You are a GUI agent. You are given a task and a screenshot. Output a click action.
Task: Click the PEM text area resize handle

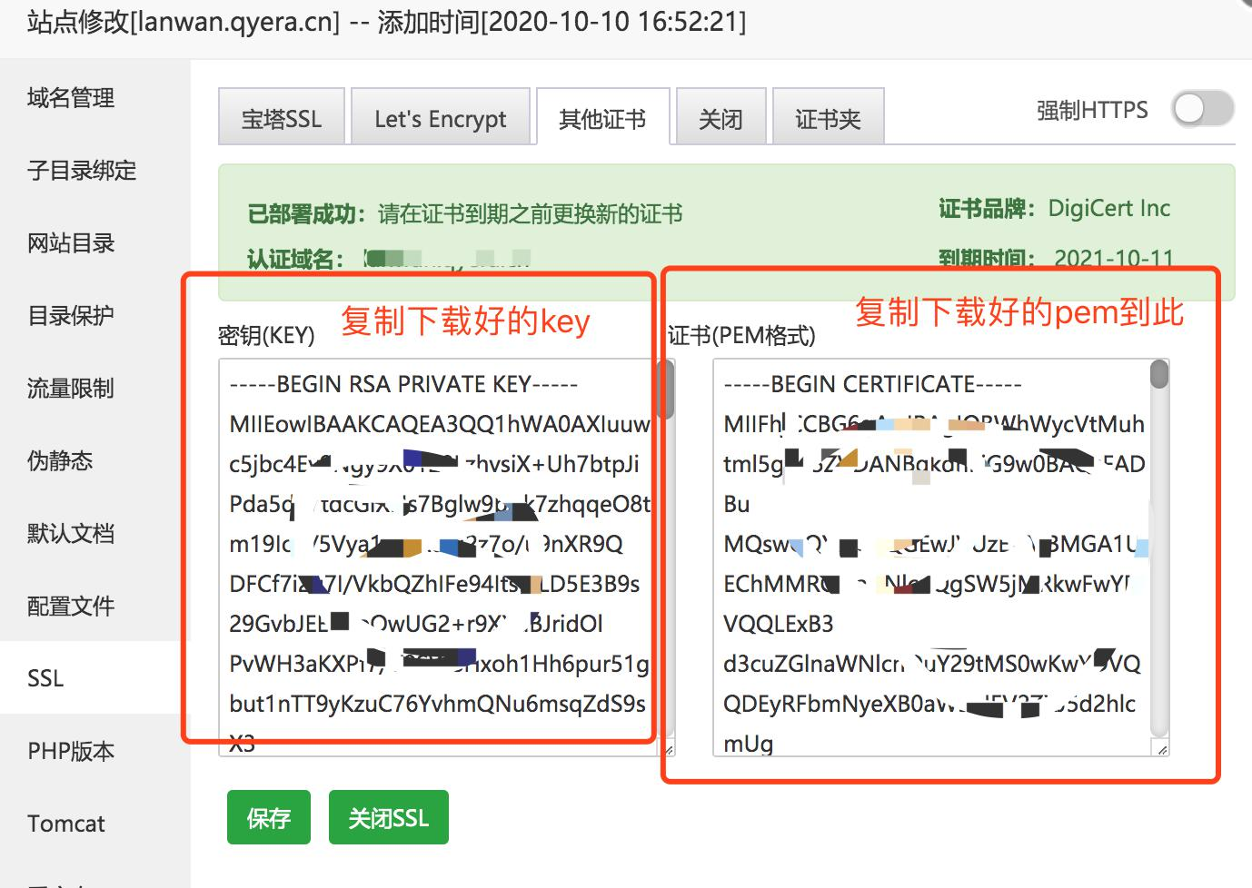coord(1162,749)
